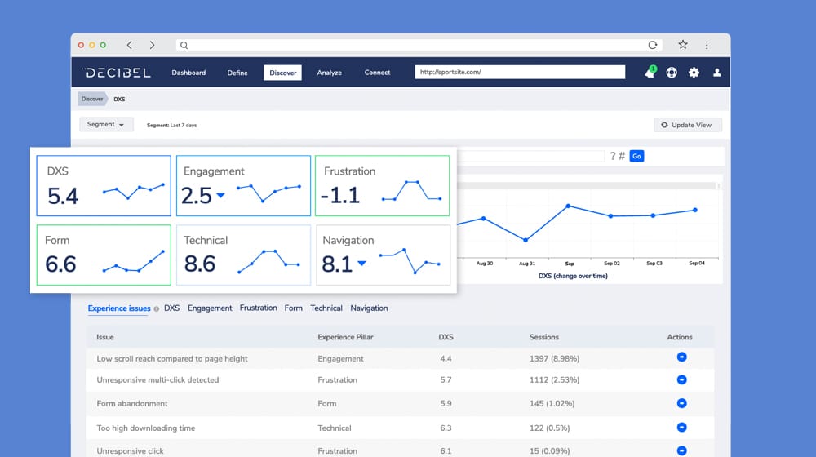Select the Form 6.6 score card
This screenshot has height=457, width=816.
click(104, 255)
